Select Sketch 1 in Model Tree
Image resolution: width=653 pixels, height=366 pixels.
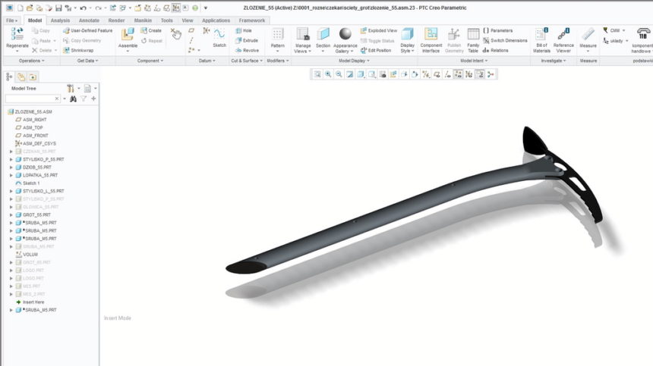point(27,183)
